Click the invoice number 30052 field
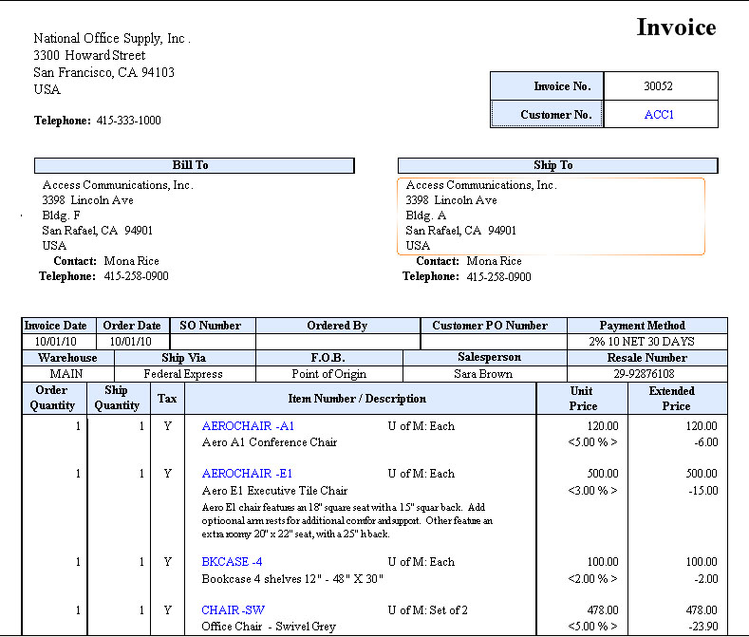Screen dimensions: 749x637 pyautogui.click(x=659, y=86)
